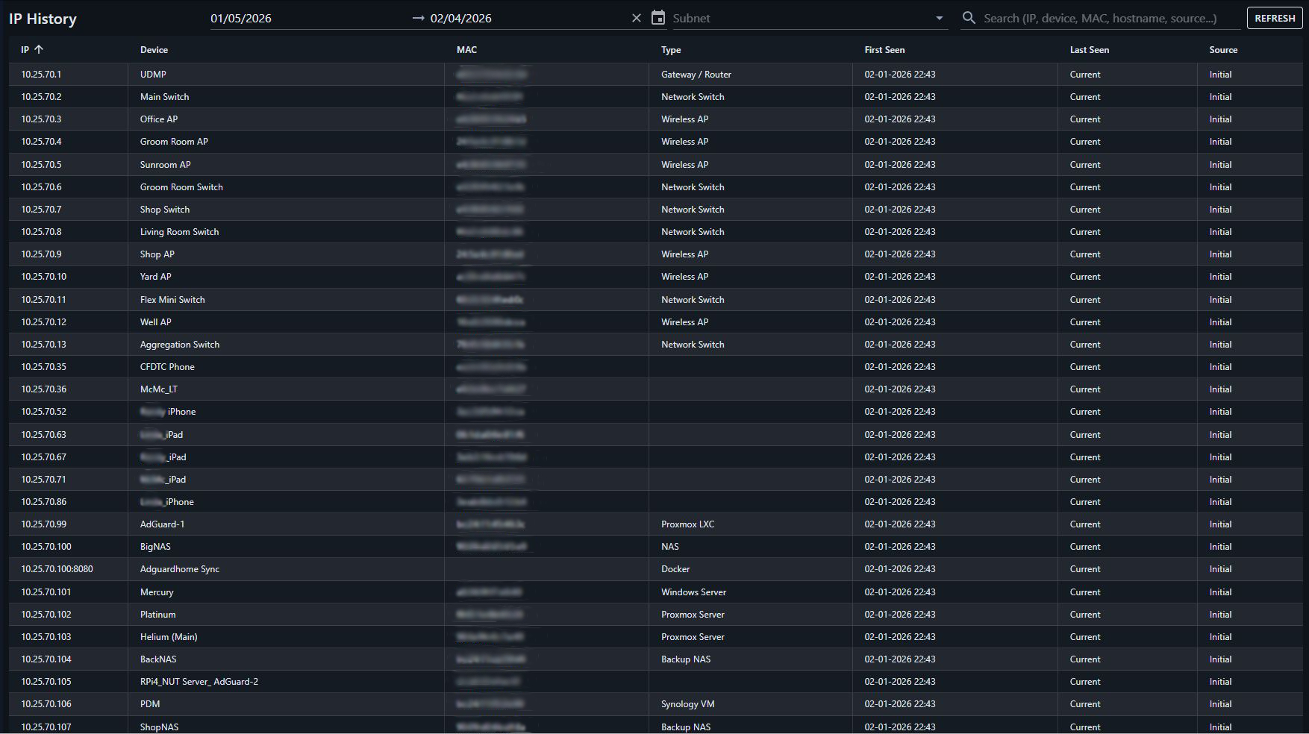Click the calendar icon for date range

click(x=657, y=18)
